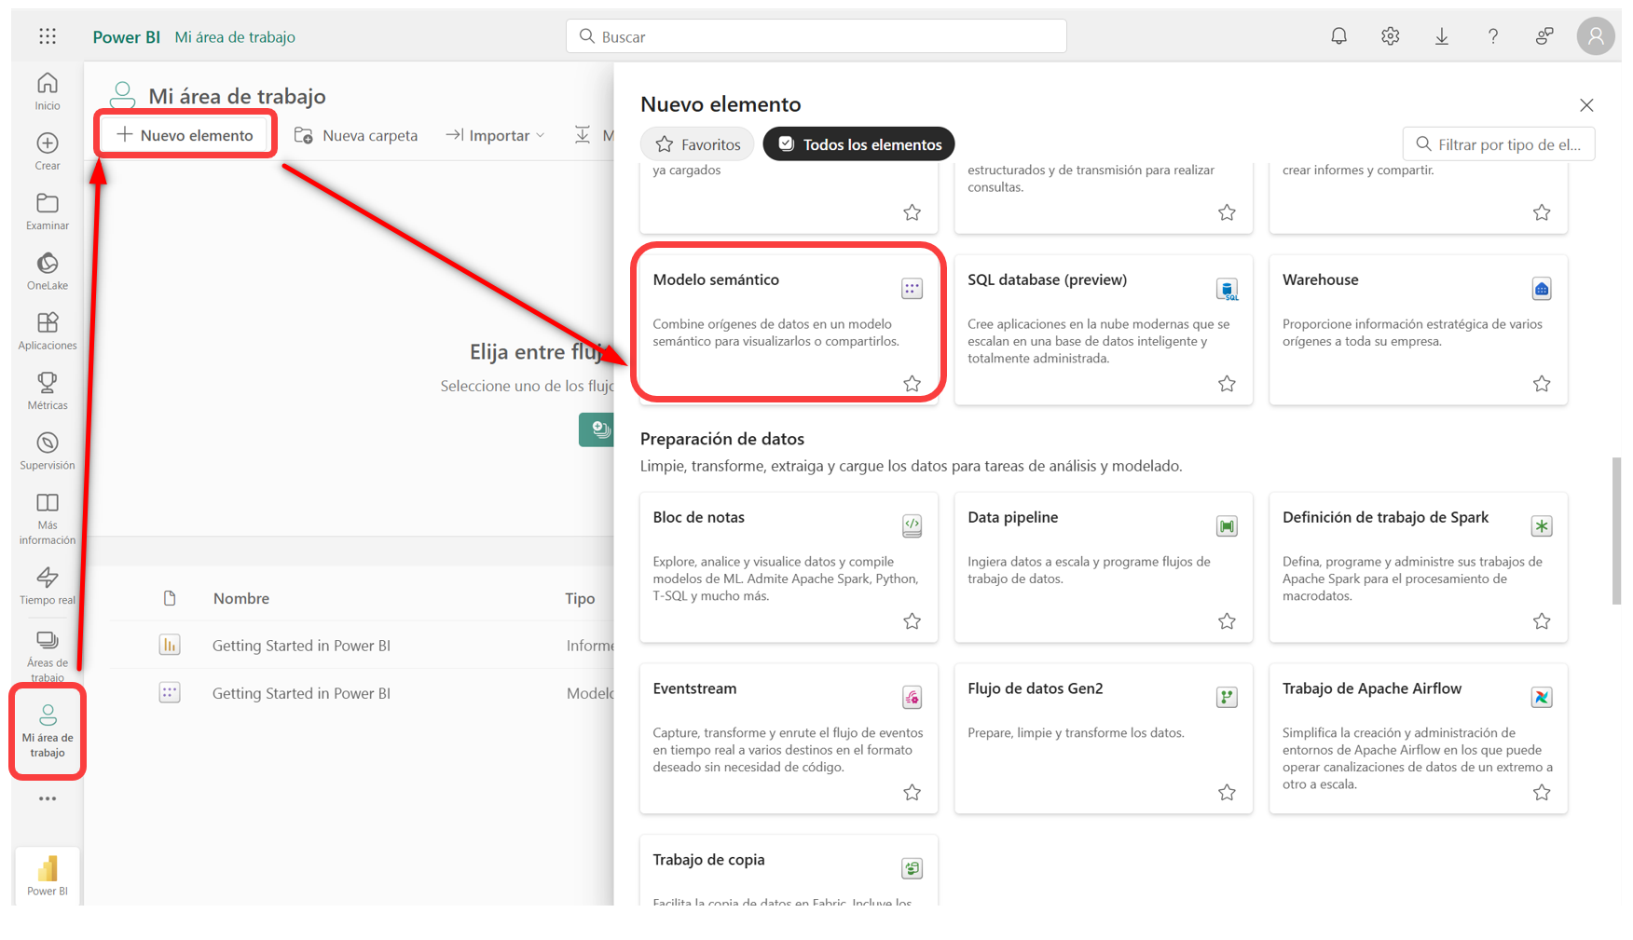Click the report icon in first table row
This screenshot has width=1633, height=940.
click(169, 645)
